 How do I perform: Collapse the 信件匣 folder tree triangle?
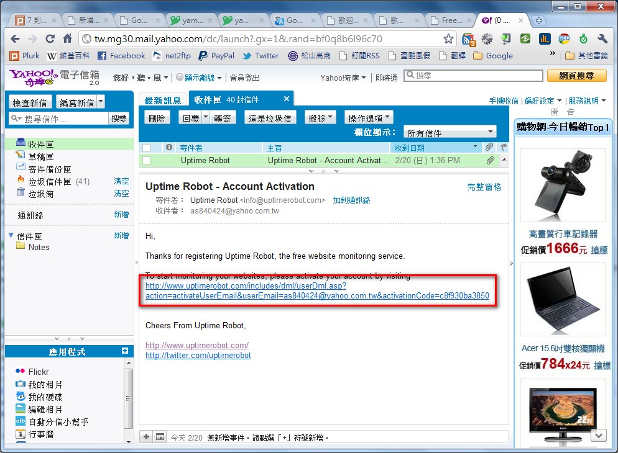click(11, 235)
